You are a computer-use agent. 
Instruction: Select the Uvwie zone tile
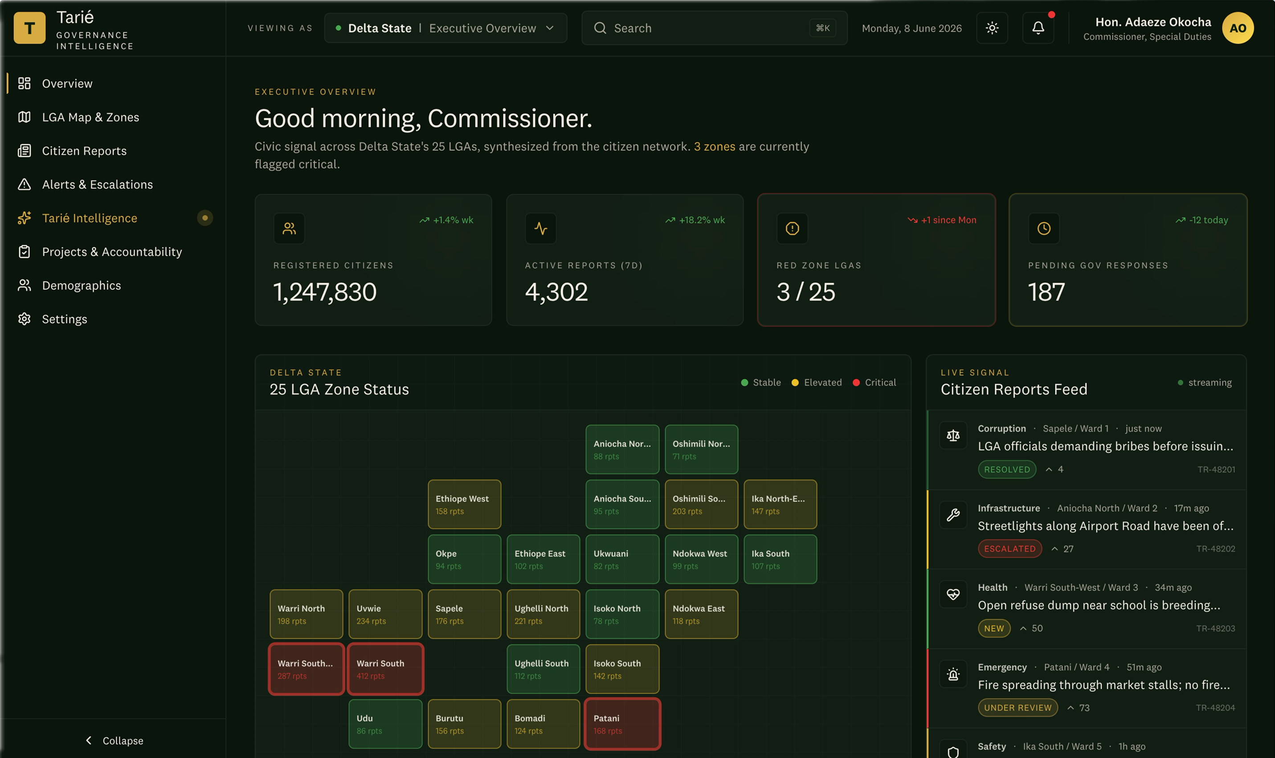coord(385,614)
